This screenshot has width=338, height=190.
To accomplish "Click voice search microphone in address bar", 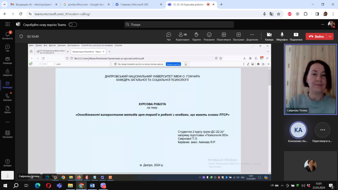I will coord(264,14).
